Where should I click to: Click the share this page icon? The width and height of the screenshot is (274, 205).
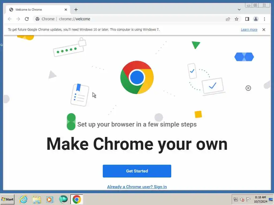coord(228,19)
